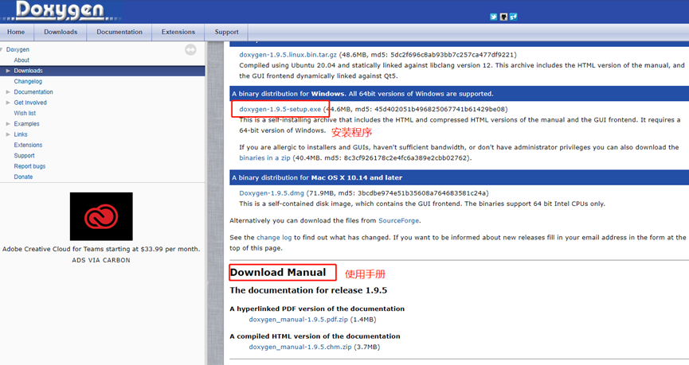Image resolution: width=689 pixels, height=365 pixels.
Task: Open the Downloads tab in top navigation
Action: coord(61,32)
